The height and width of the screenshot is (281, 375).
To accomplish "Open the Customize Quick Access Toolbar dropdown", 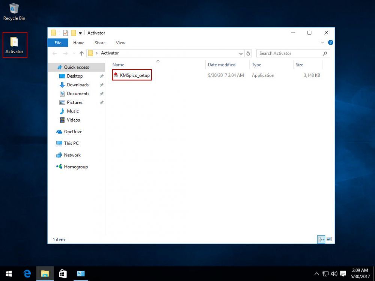I will [80, 33].
